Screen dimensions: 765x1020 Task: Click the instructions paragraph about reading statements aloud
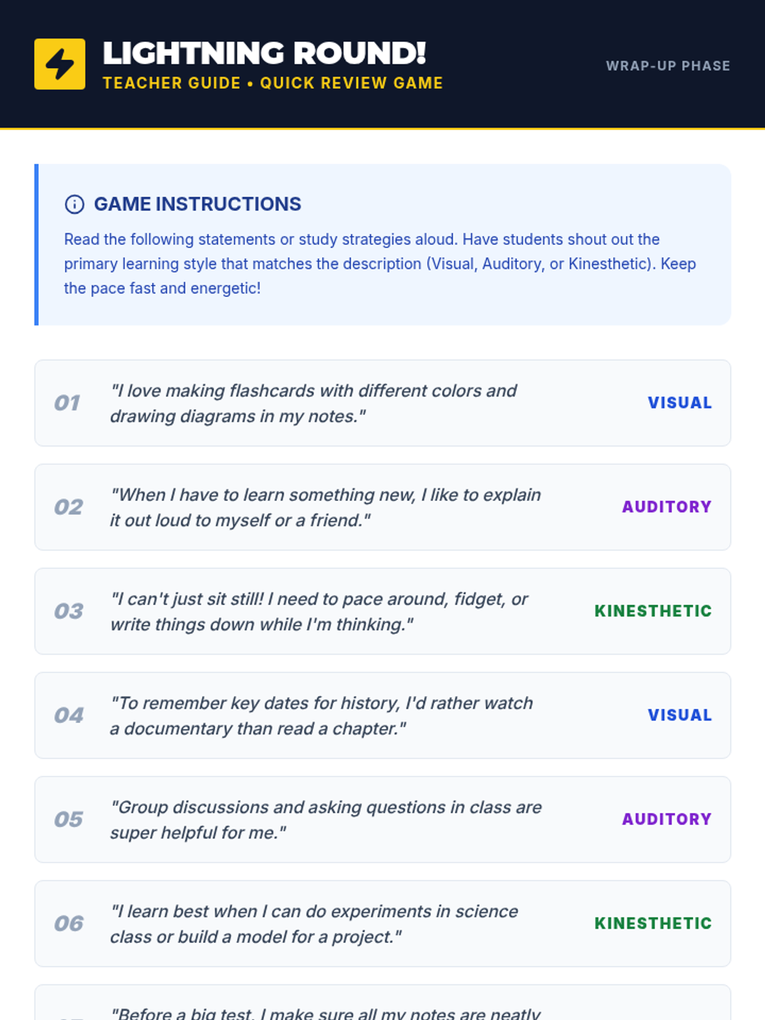coord(380,263)
